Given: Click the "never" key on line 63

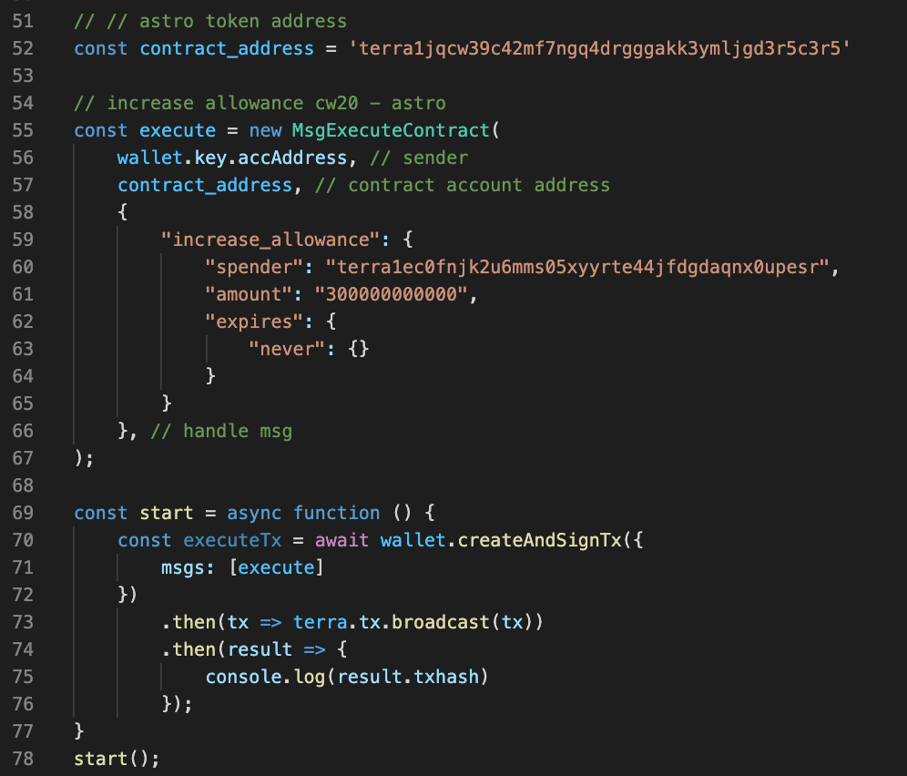Looking at the screenshot, I should [x=287, y=349].
